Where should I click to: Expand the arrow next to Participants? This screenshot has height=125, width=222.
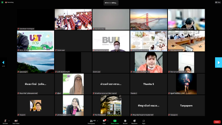[97, 121]
